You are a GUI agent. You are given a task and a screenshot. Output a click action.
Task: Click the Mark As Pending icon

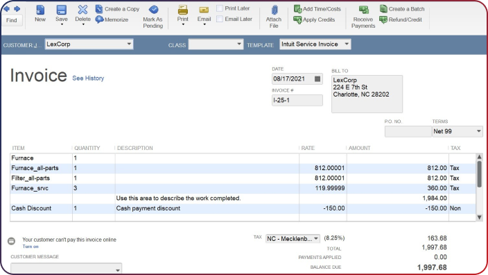153,10
